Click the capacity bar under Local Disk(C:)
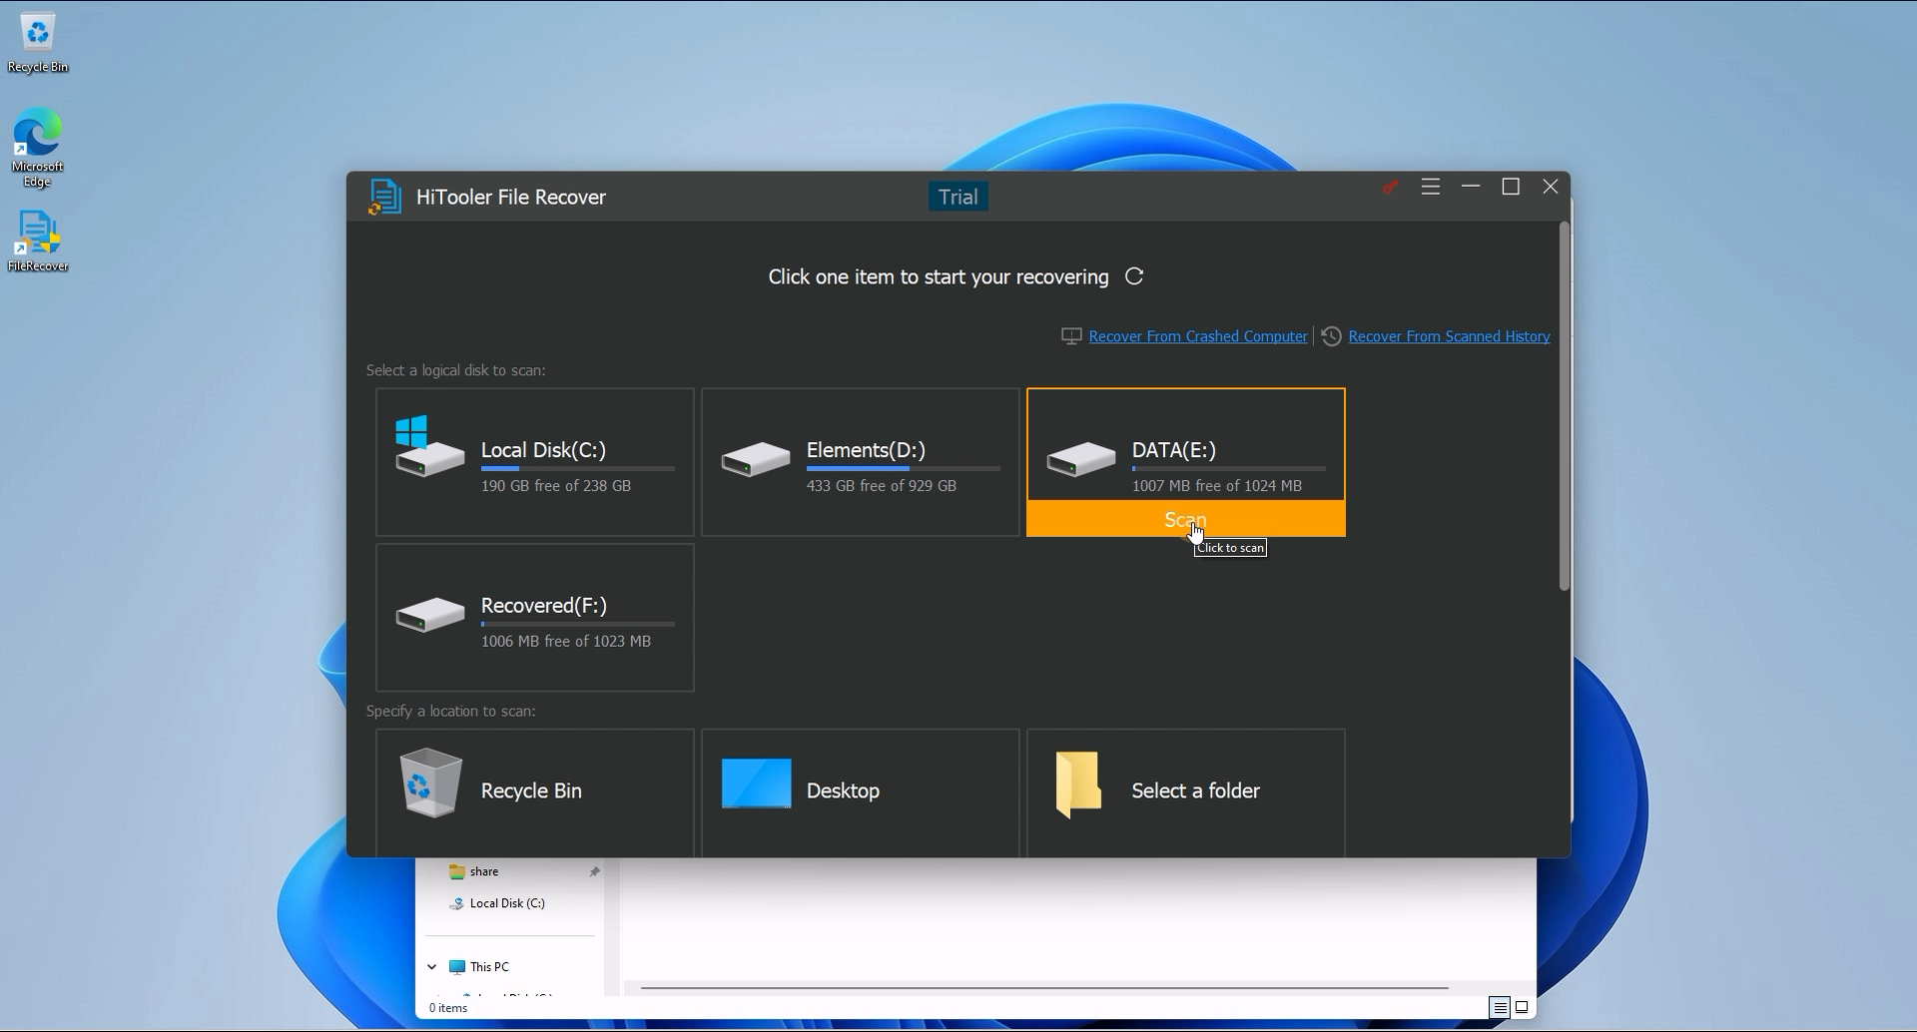1917x1032 pixels. pyautogui.click(x=577, y=469)
